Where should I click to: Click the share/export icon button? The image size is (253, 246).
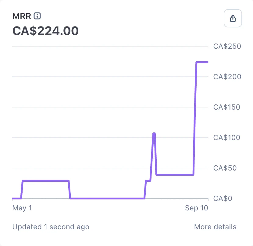233,18
